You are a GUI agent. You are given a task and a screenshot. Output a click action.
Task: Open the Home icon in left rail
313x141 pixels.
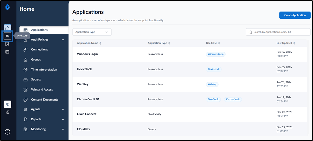[7, 28]
